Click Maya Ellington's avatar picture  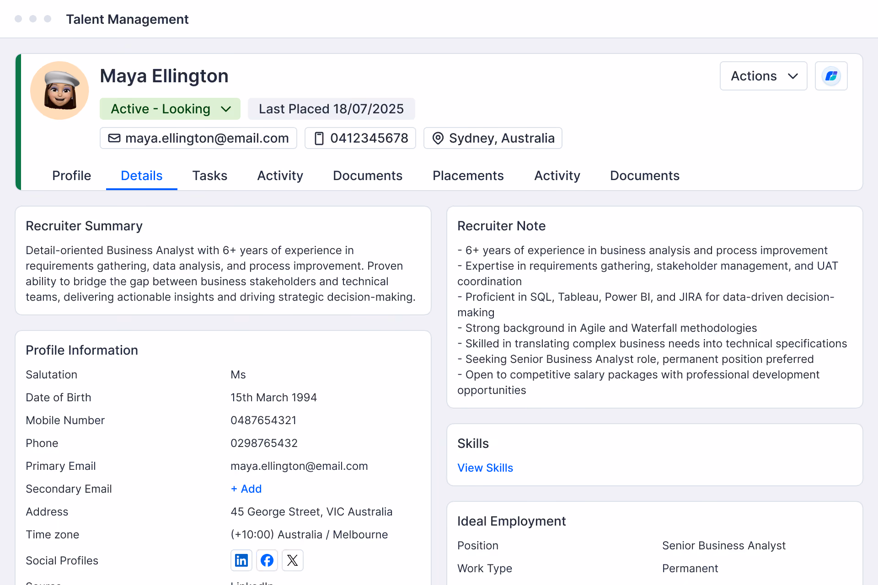click(x=59, y=90)
